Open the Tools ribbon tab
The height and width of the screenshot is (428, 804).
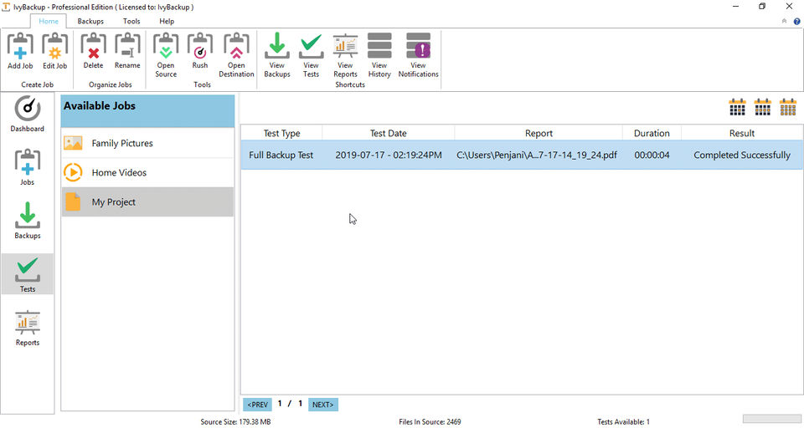tap(131, 21)
